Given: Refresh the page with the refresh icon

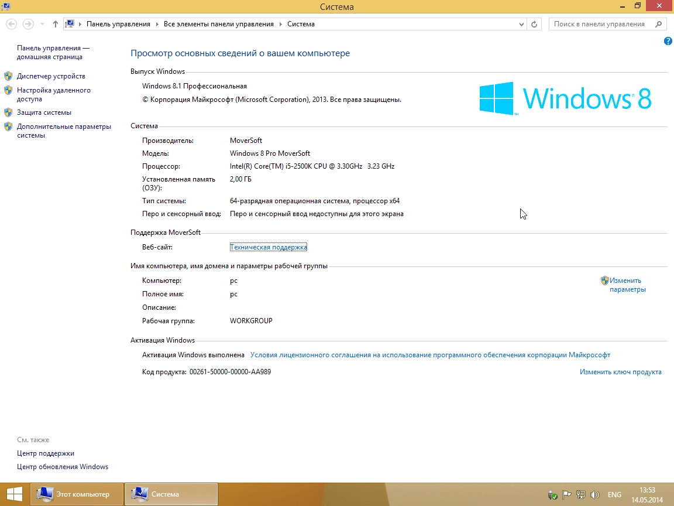Looking at the screenshot, I should (x=534, y=24).
